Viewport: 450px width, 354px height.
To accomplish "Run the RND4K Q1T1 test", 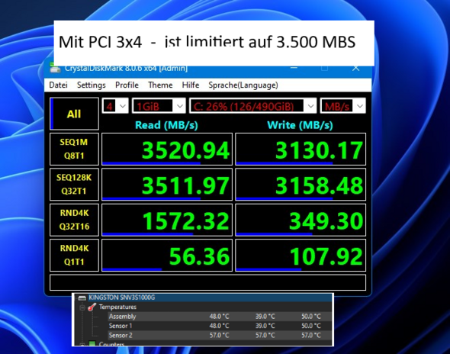I will (x=74, y=255).
